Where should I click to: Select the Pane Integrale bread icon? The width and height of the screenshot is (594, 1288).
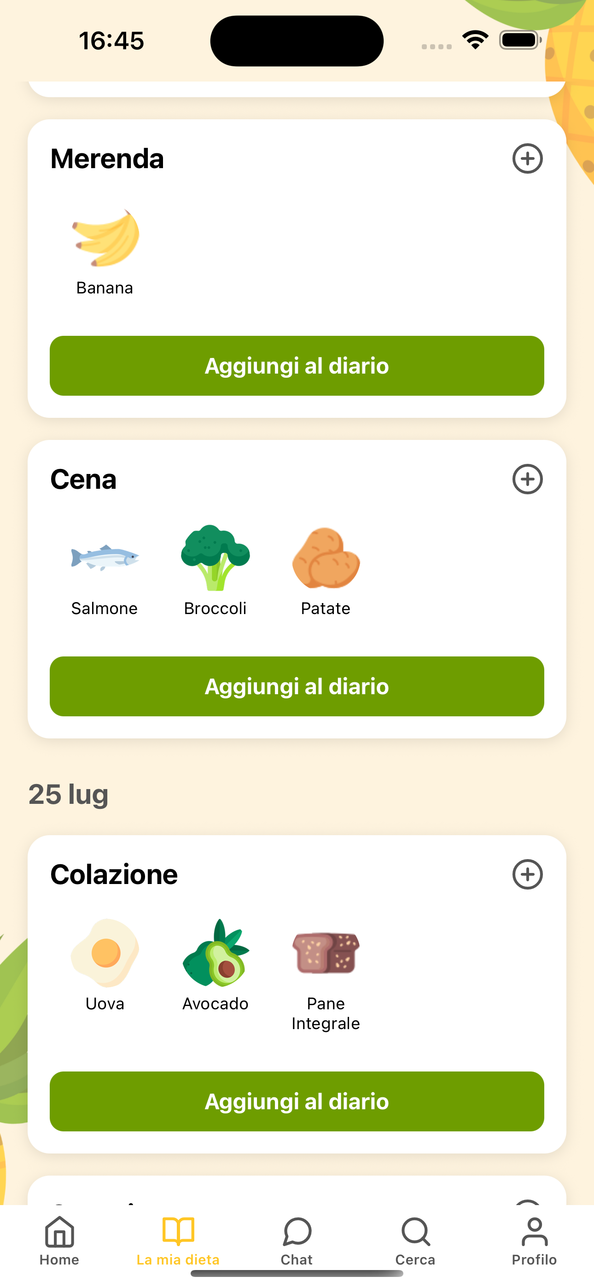(326, 953)
